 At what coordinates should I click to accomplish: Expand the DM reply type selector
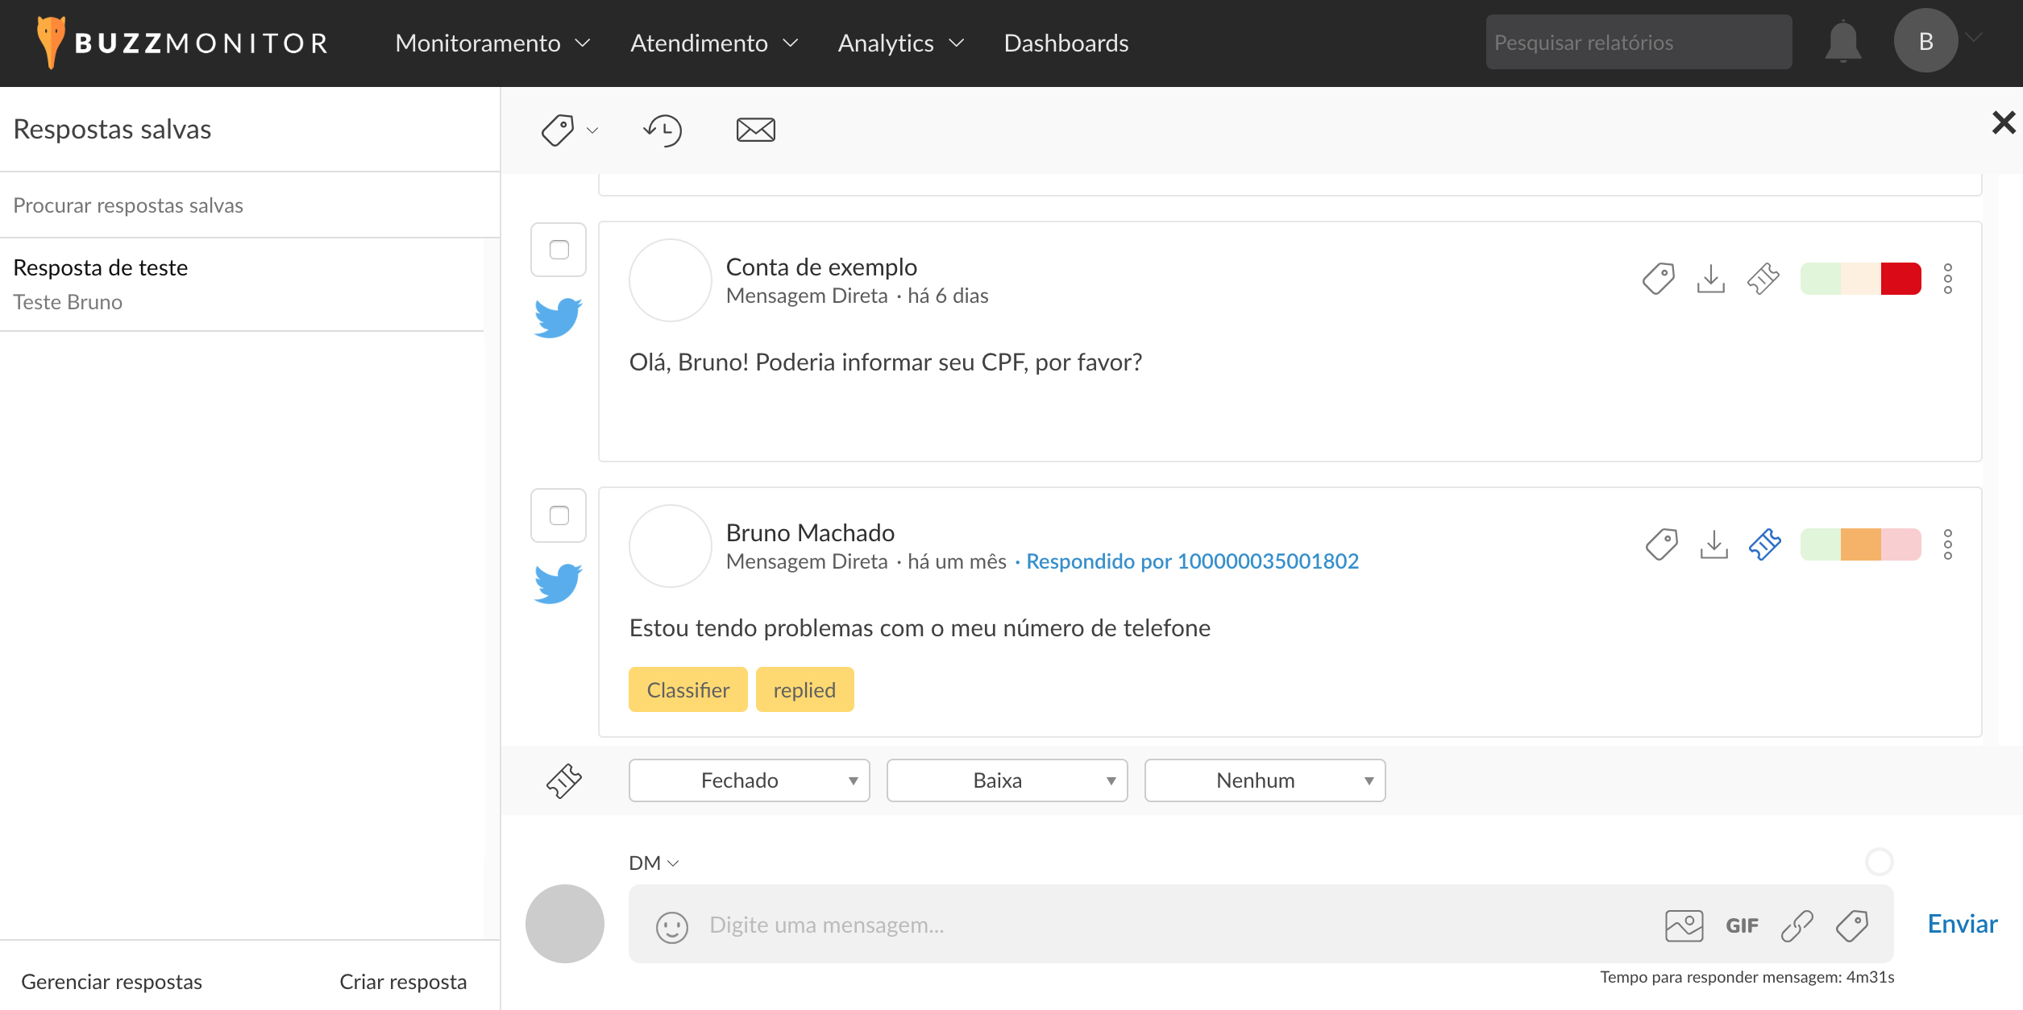click(654, 863)
